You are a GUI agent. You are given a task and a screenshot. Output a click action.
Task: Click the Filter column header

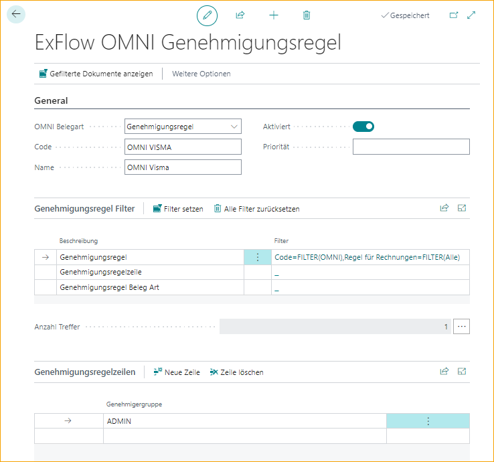(x=281, y=241)
